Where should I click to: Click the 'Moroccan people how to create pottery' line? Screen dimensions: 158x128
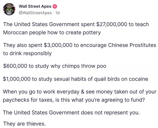(x=52, y=32)
